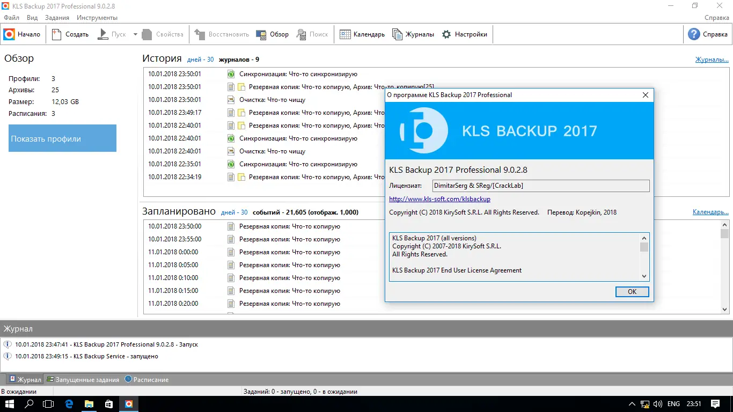
Task: Open the Справка menu at top right
Action: pos(716,18)
